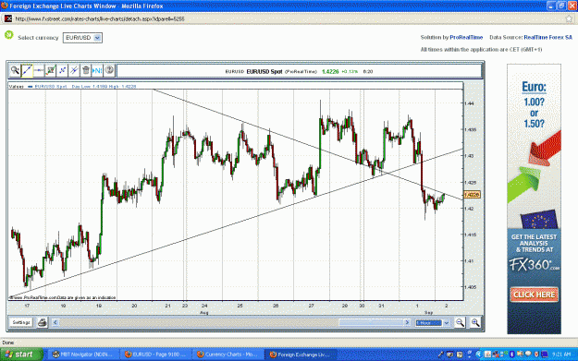Click the RealTime Forex SA link
The width and height of the screenshot is (578, 361).
[547, 38]
